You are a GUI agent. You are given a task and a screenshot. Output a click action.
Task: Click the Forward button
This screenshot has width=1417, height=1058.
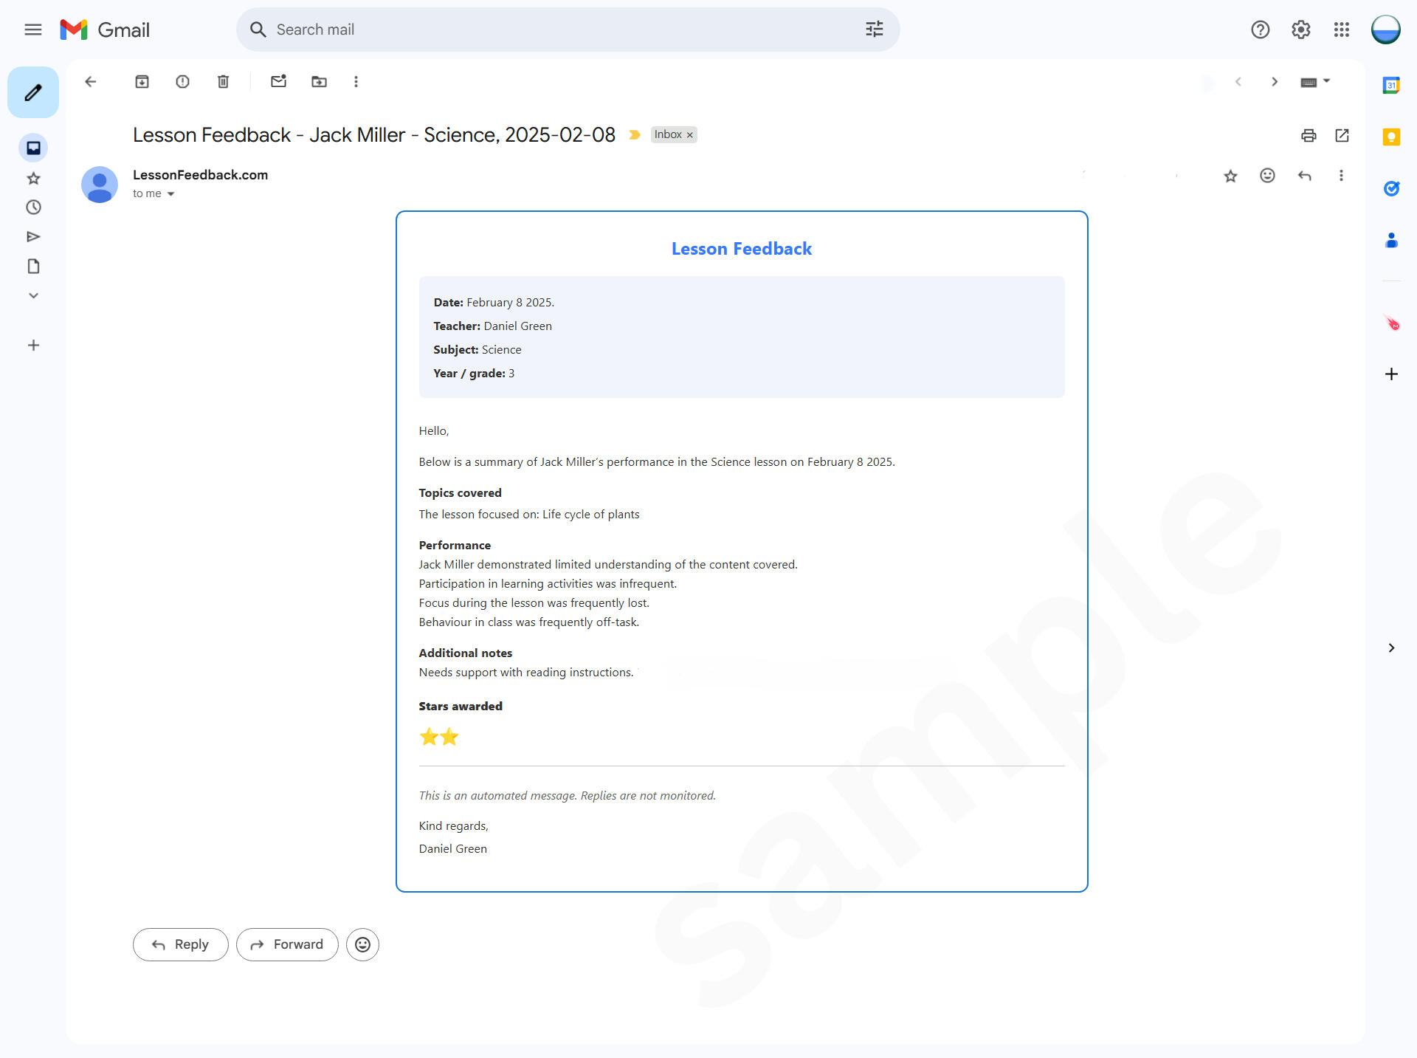pos(287,944)
